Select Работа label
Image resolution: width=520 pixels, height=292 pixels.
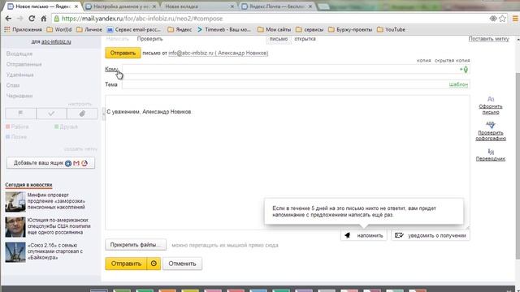coord(17,127)
